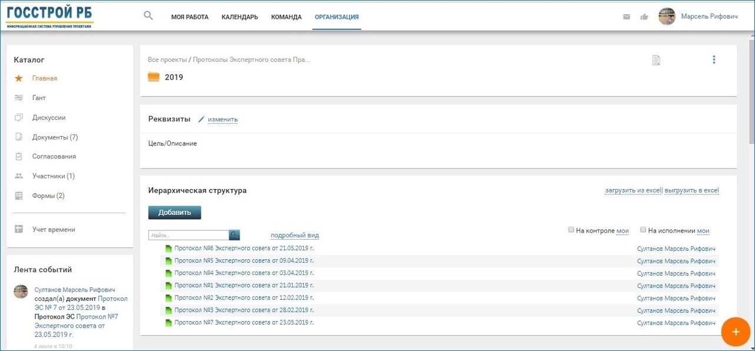Click the document icon near project title
Screen dimensions: 755x351
coord(656,60)
